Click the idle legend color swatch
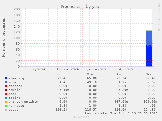The image size is (162, 121). tap(6, 82)
